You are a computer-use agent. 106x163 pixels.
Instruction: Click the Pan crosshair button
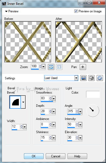click(x=83, y=67)
